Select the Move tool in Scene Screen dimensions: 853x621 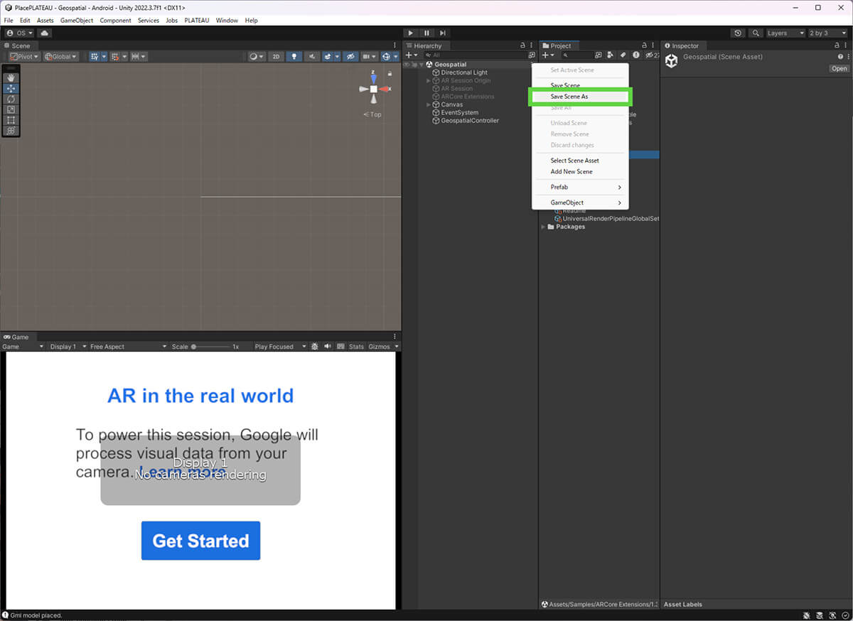11,88
